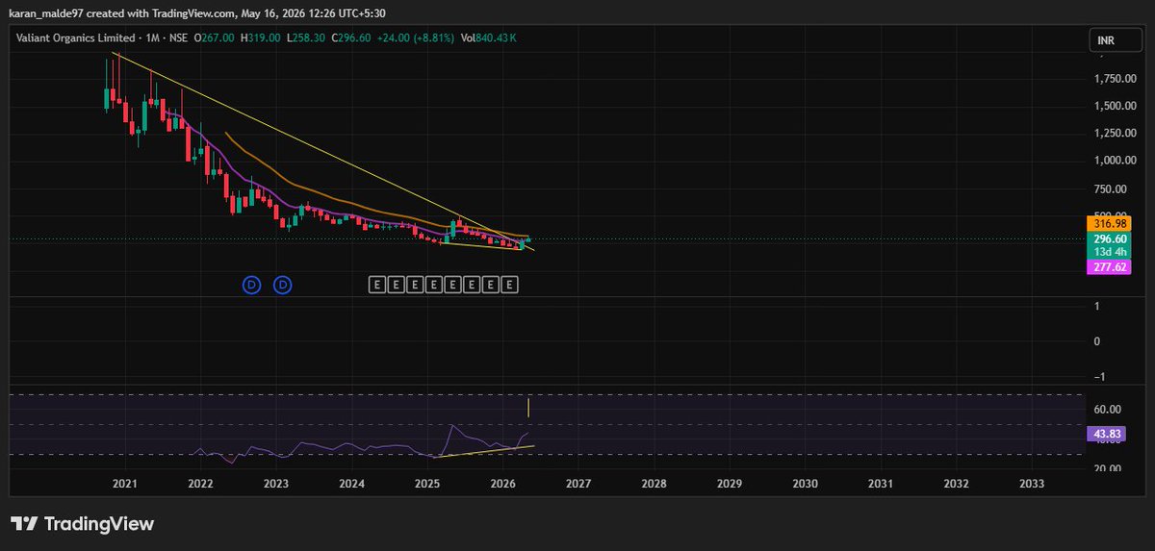Click the 2029 time axis label
The width and height of the screenshot is (1155, 551).
[x=730, y=483]
